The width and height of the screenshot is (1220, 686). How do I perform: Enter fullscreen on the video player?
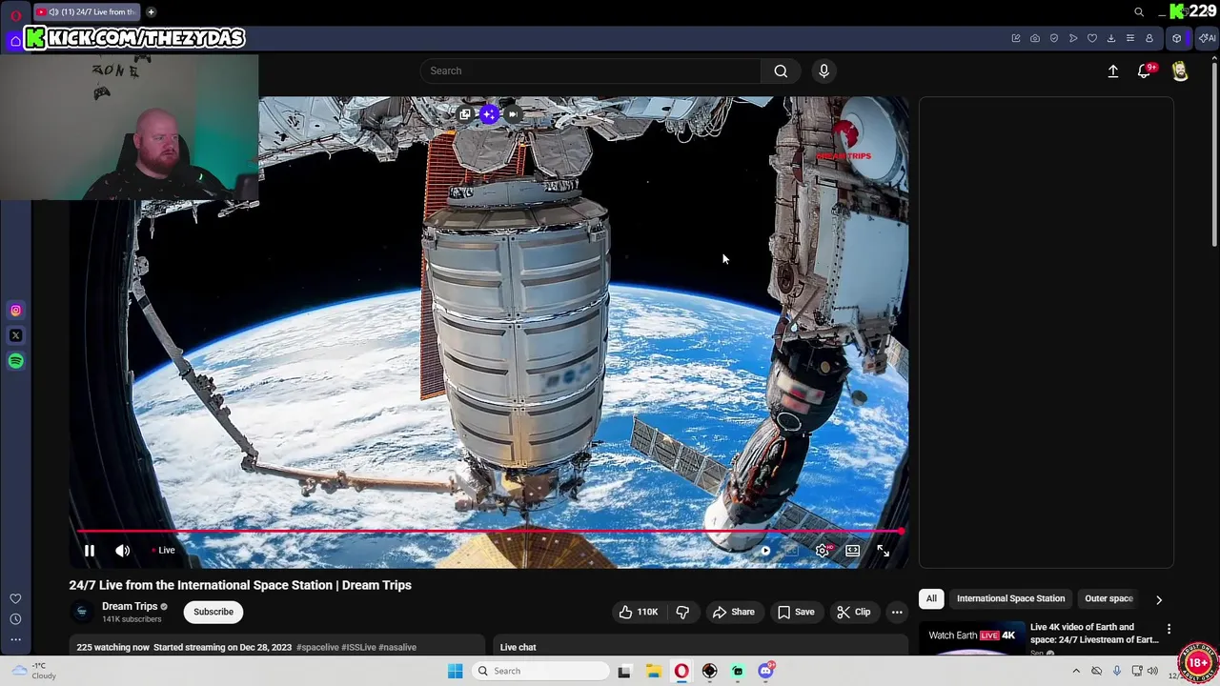coord(884,551)
